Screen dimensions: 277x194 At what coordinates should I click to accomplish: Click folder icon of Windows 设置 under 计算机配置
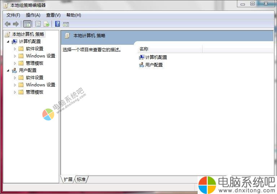21,56
